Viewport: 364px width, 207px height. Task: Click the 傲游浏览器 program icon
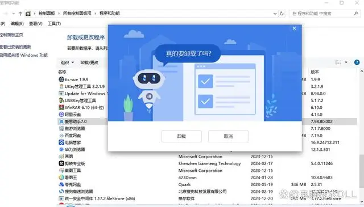pos(61,128)
